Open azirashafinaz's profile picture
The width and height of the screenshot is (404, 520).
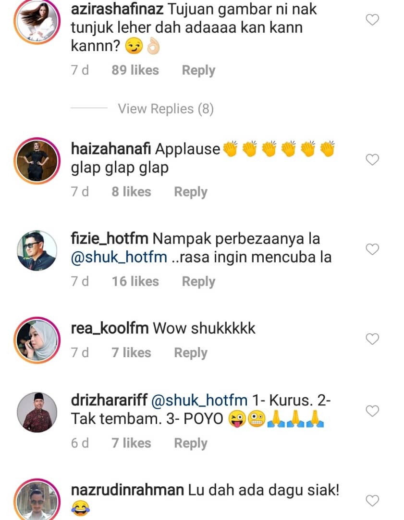coord(37,21)
